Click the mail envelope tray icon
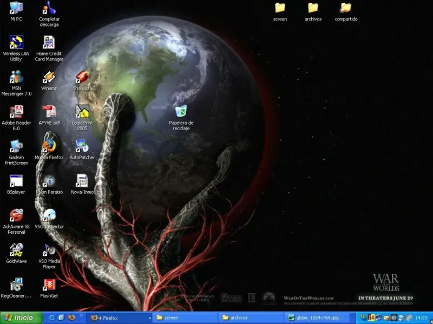 pos(386,318)
